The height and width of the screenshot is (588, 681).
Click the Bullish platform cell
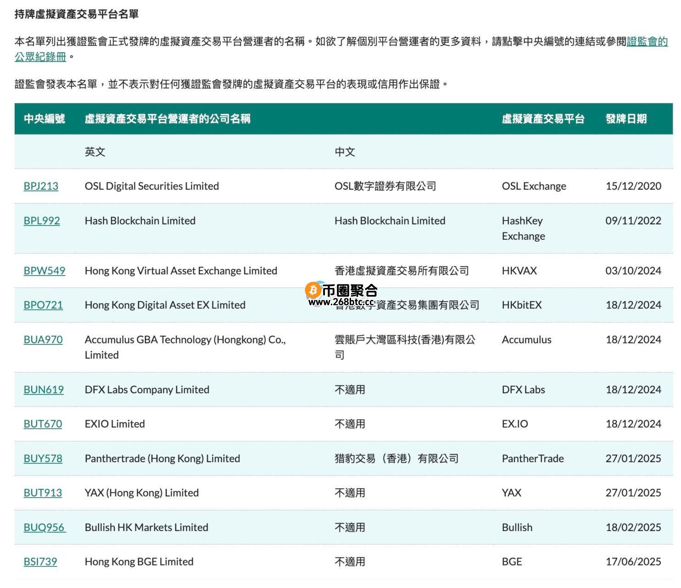point(518,527)
